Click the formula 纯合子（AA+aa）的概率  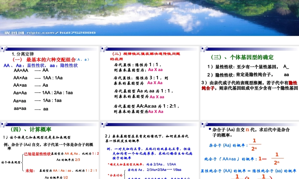244,159
